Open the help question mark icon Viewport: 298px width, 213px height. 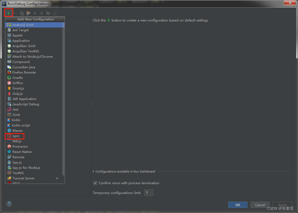pos(9,204)
